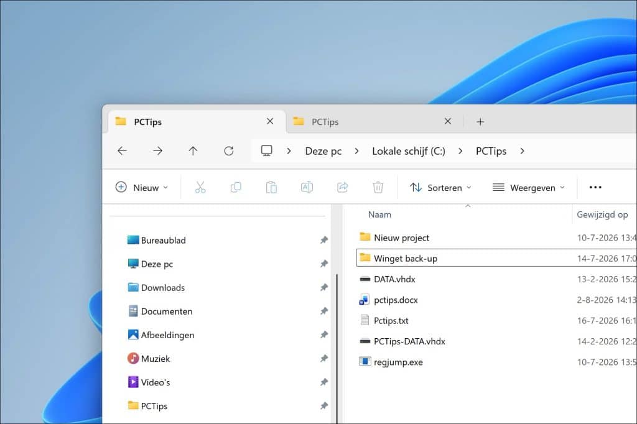Select the Winget back-up folder
The height and width of the screenshot is (424, 637).
point(496,258)
